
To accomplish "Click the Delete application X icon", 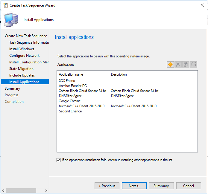I will (x=178, y=65).
